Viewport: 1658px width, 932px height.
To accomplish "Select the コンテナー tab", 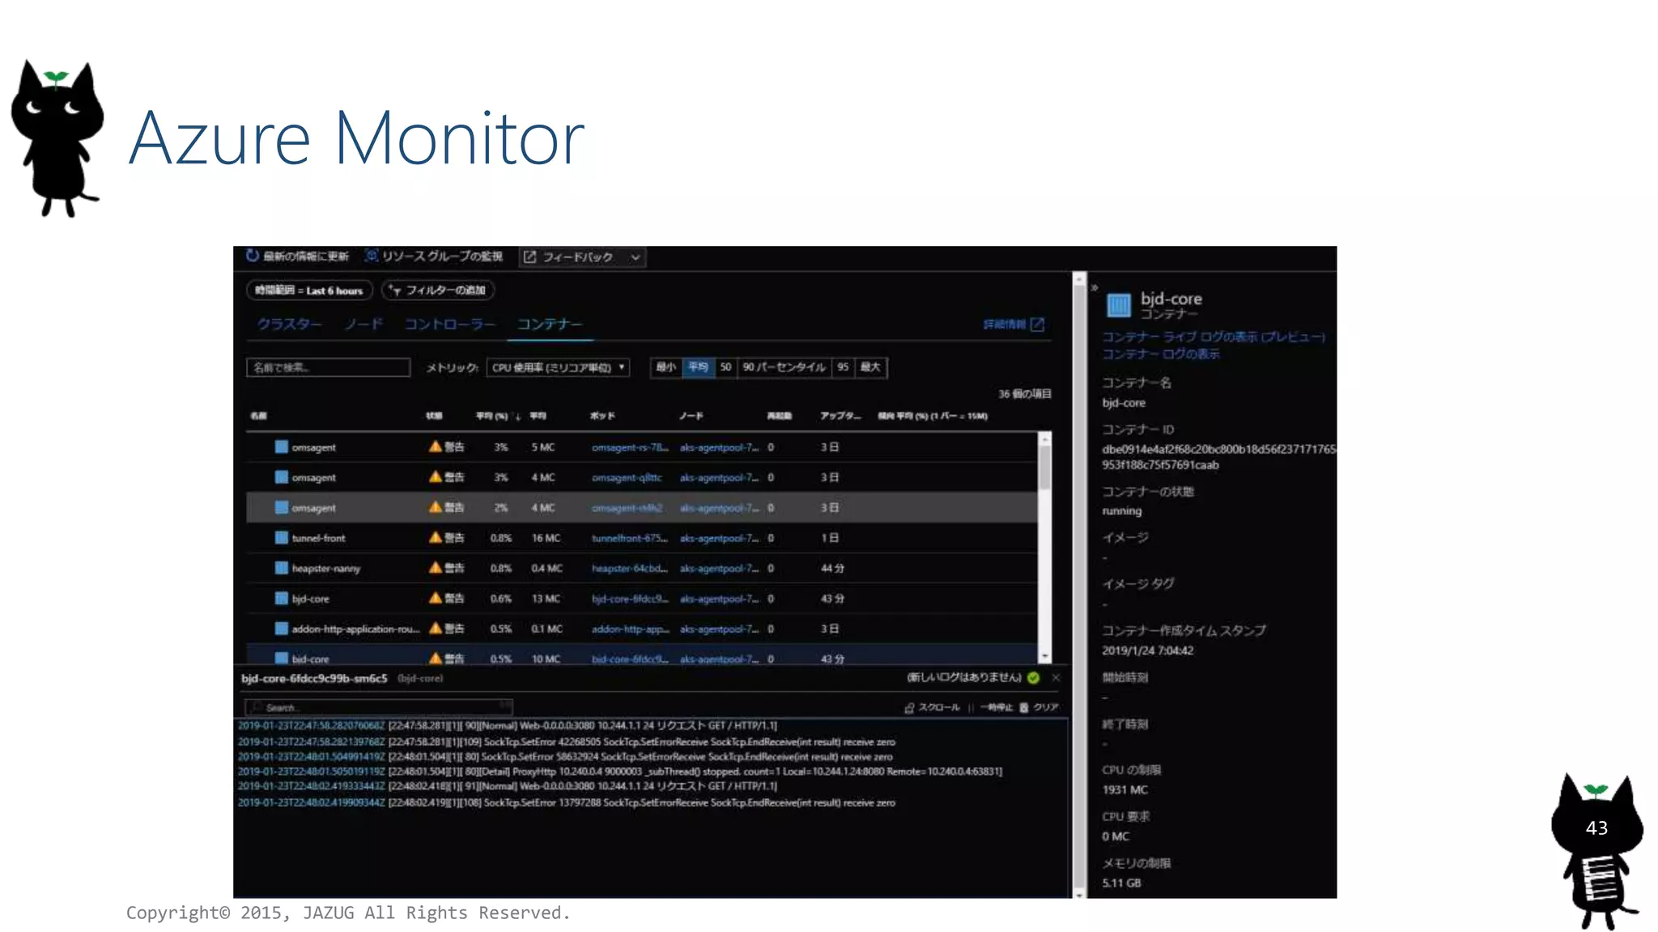I will click(x=550, y=324).
